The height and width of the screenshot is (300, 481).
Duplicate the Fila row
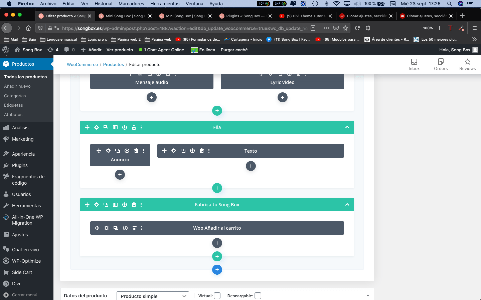[106, 127]
